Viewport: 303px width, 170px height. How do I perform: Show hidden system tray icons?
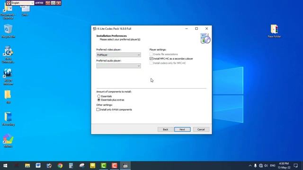pyautogui.click(x=250, y=166)
